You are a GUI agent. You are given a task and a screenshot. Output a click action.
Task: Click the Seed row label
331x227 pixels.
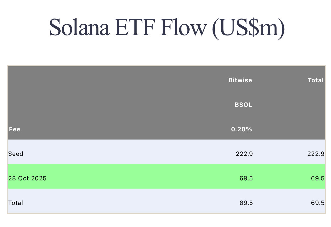(x=16, y=154)
